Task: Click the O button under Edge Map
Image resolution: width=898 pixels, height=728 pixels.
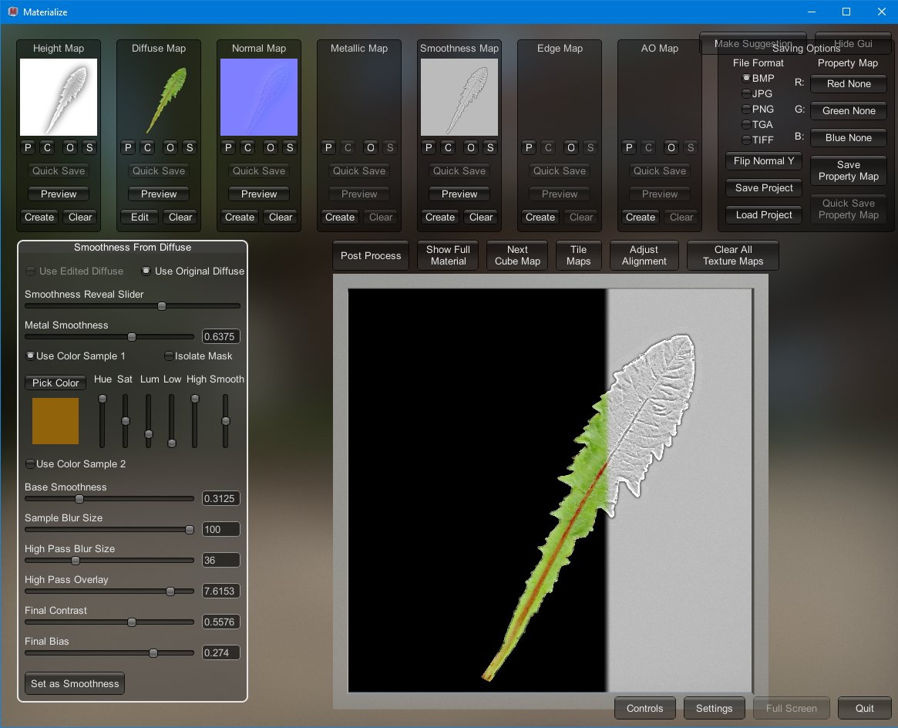Action: [571, 148]
